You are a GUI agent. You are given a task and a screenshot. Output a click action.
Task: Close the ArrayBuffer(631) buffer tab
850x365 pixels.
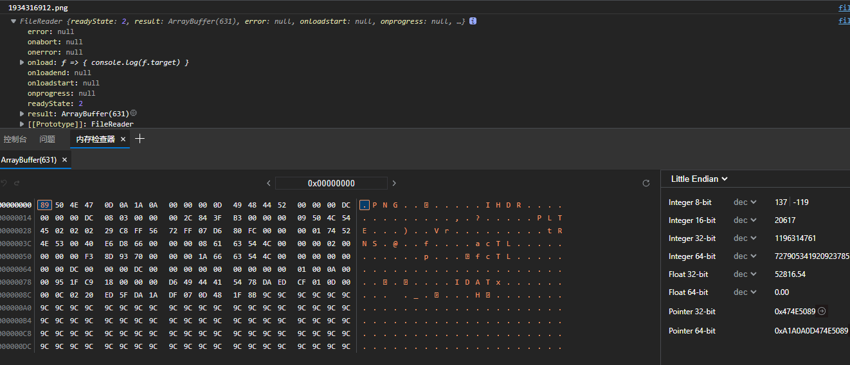(64, 160)
